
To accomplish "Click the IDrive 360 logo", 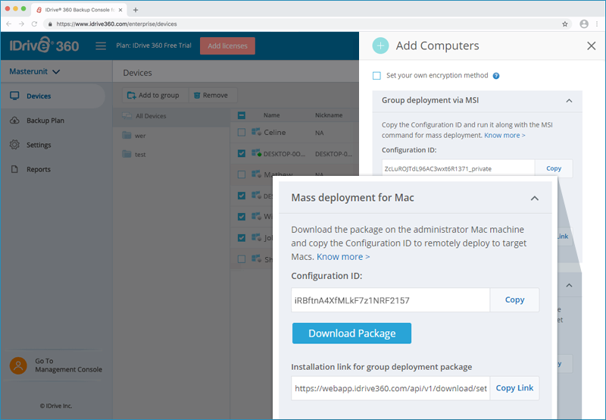I will tap(45, 45).
